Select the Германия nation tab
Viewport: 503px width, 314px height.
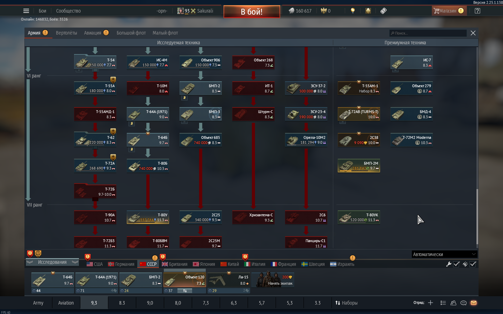coord(121,264)
